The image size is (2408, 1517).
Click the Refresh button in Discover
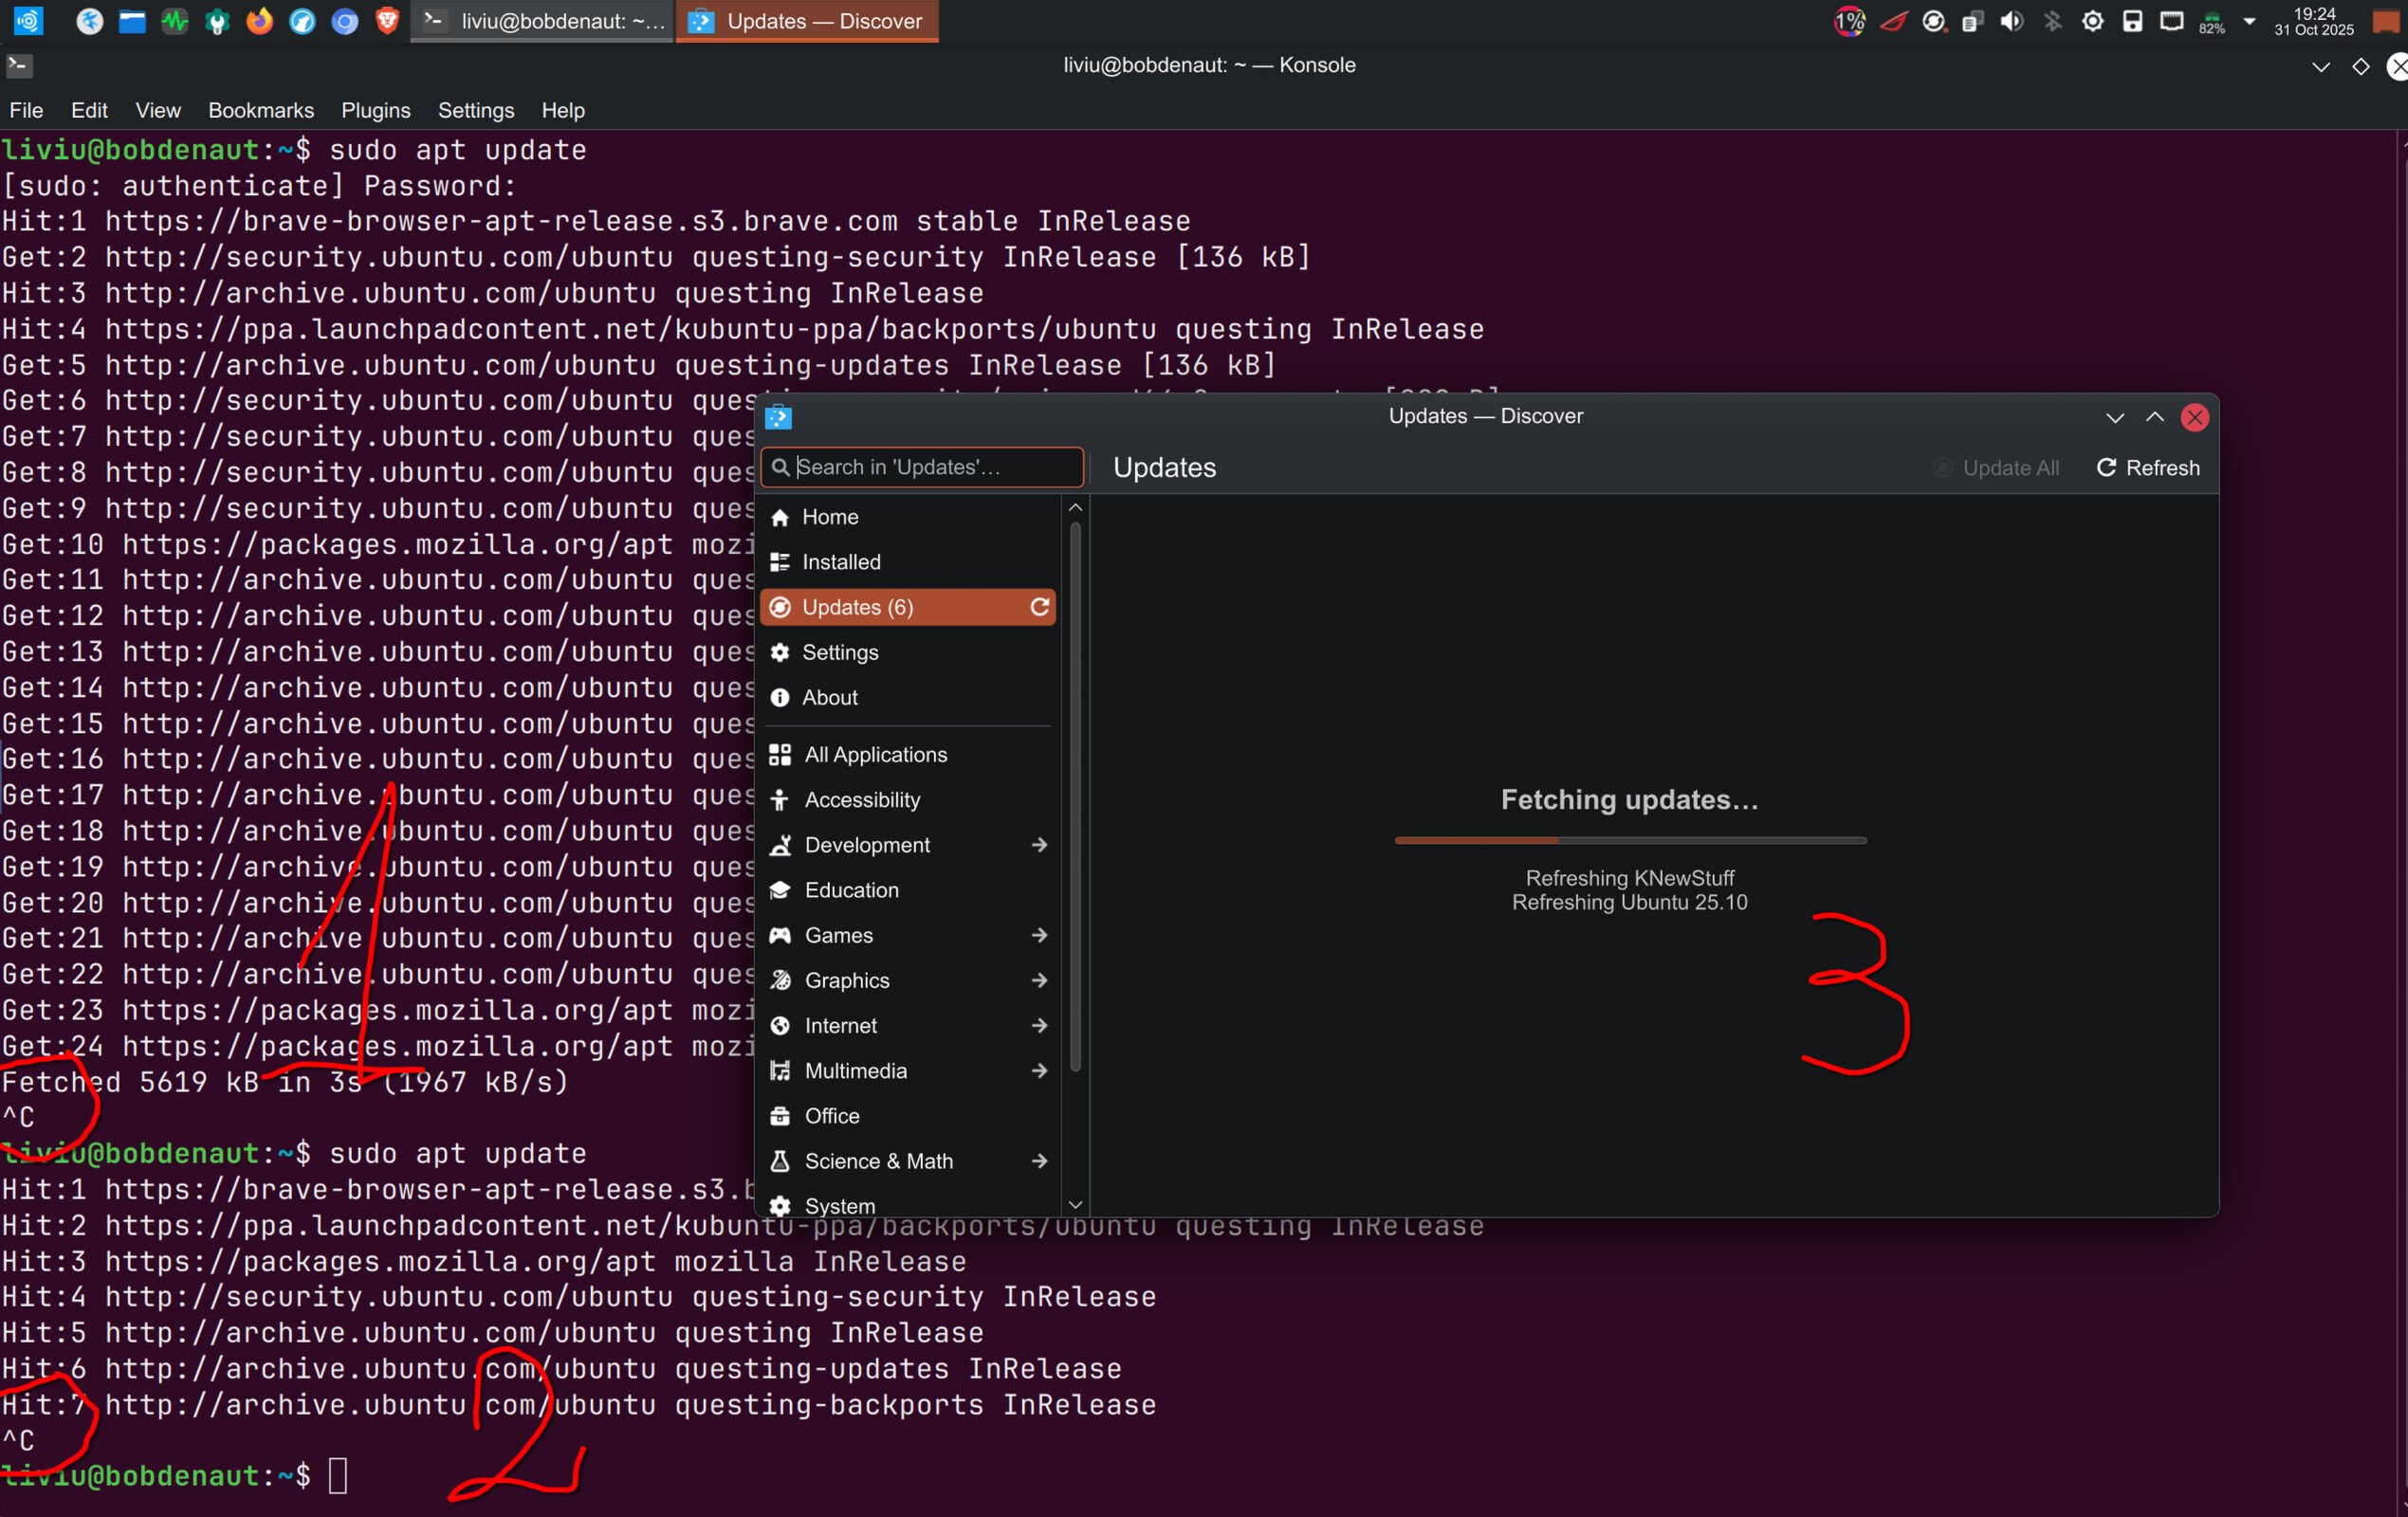coord(2147,468)
